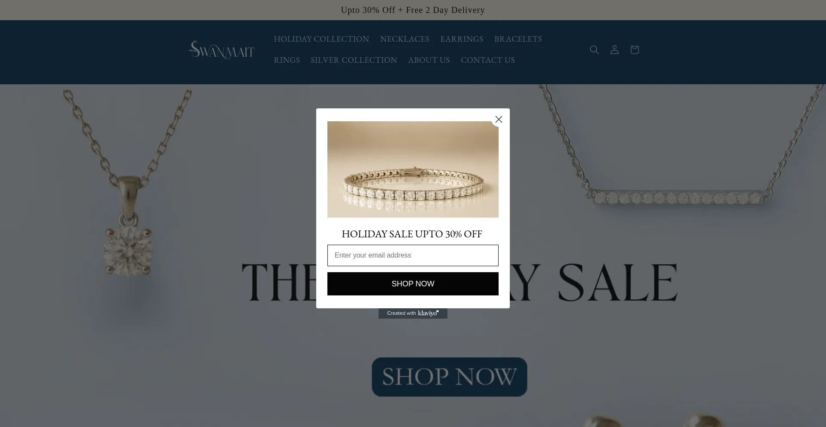Click the Swanmait logo

[x=222, y=50]
